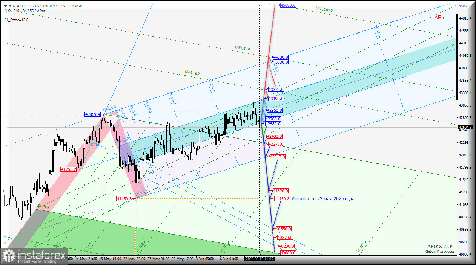
Task: Select the 2025.06.12 11:05 date marker
Action: click(259, 259)
